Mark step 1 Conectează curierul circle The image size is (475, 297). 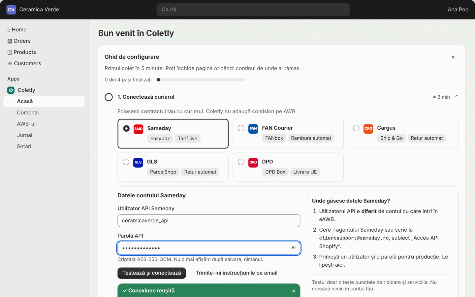click(109, 97)
